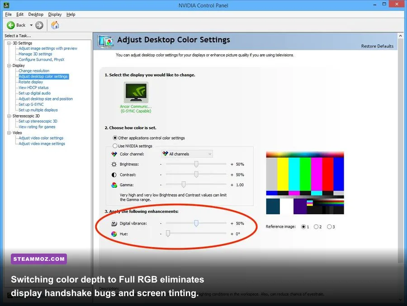Click the Brightness slider thumb
This screenshot has width=407, height=306.
point(196,164)
